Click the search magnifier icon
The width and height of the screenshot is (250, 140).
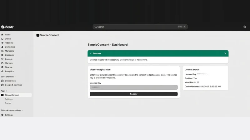[x=96, y=27]
